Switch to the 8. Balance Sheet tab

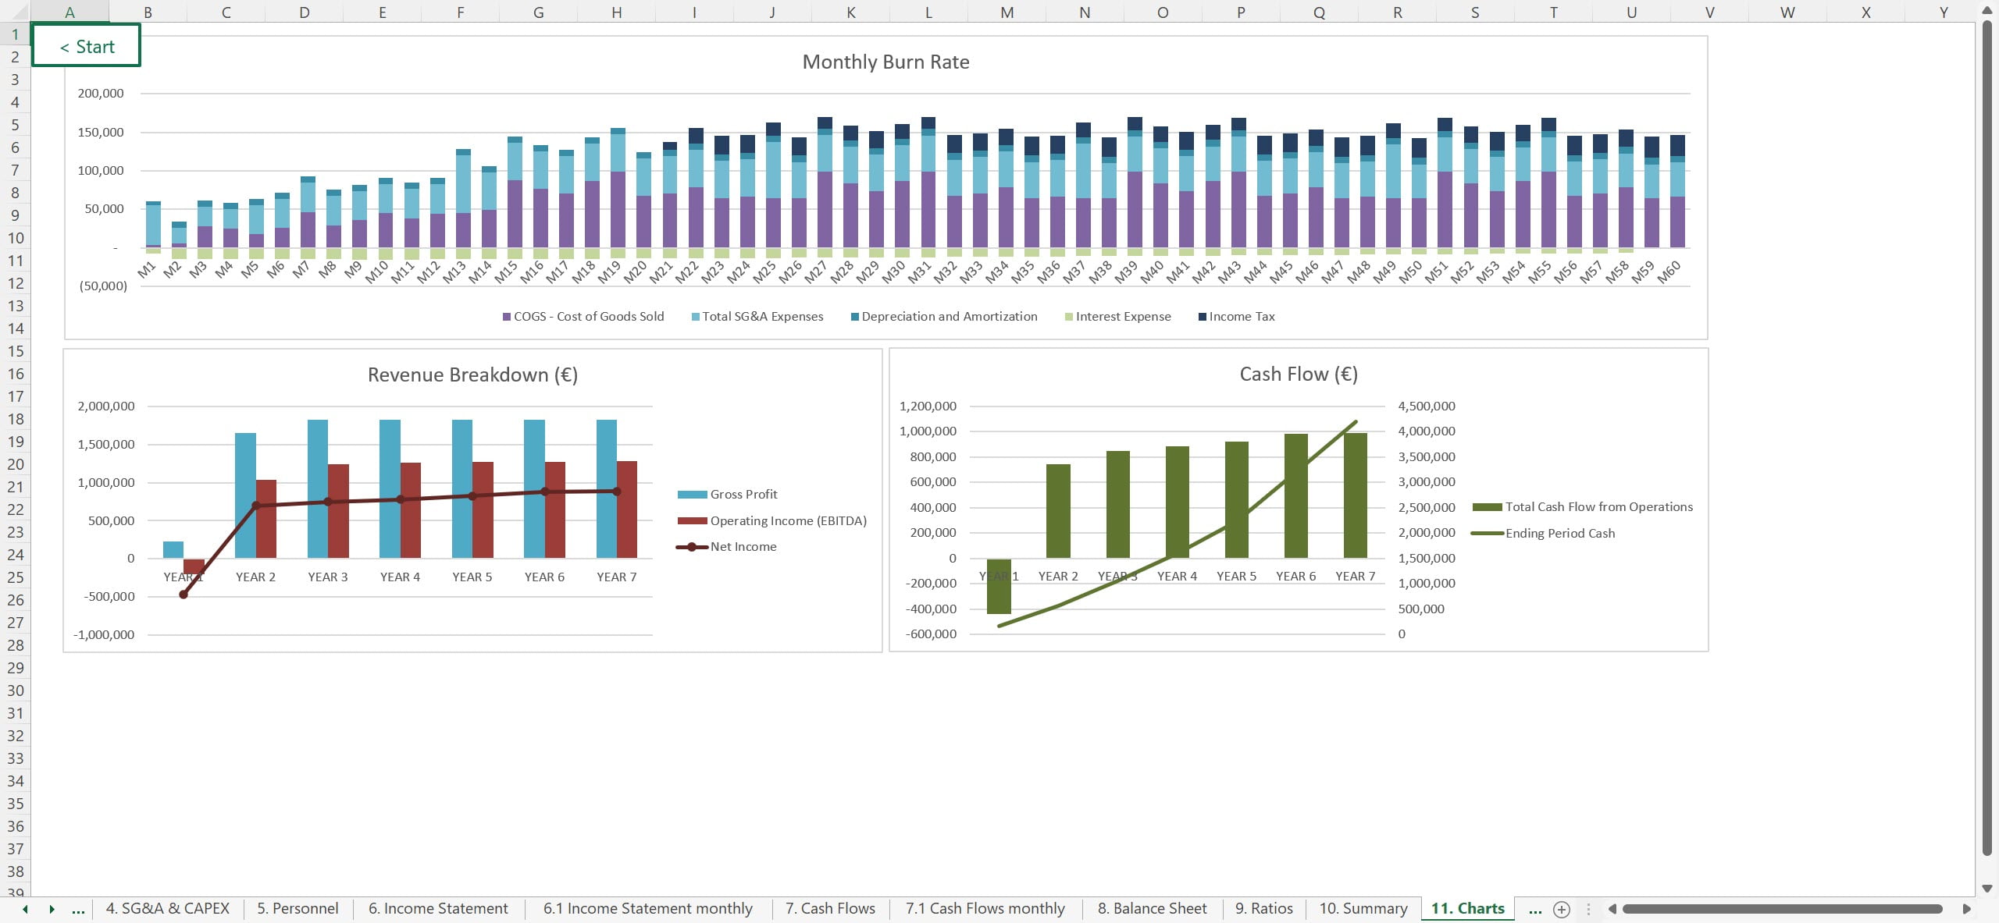click(1152, 909)
